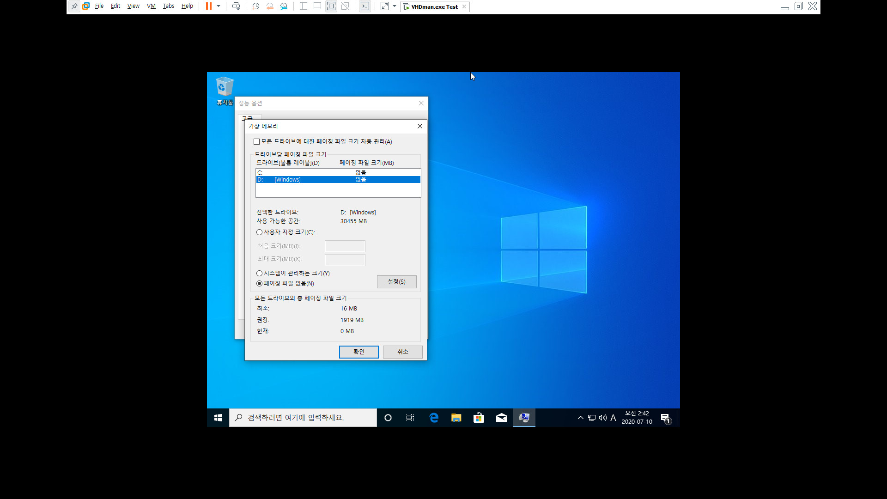Open the console view icon
Image resolution: width=887 pixels, height=499 pixels.
[x=365, y=6]
